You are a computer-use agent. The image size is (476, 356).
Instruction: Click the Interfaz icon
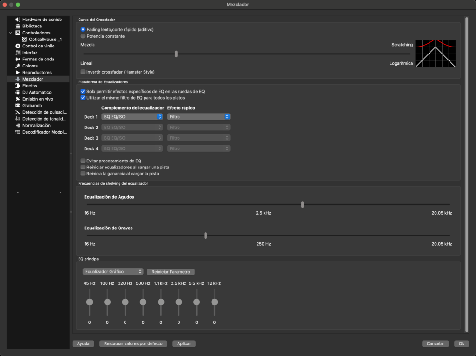18,53
